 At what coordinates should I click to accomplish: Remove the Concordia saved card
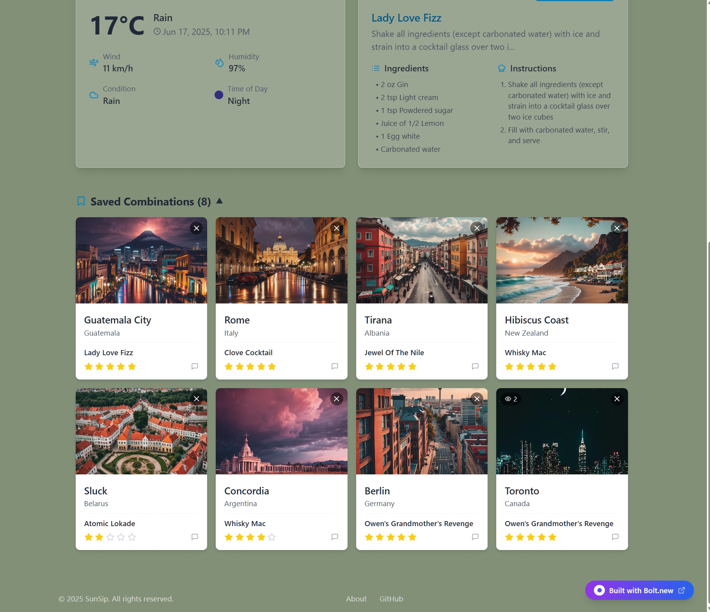337,399
